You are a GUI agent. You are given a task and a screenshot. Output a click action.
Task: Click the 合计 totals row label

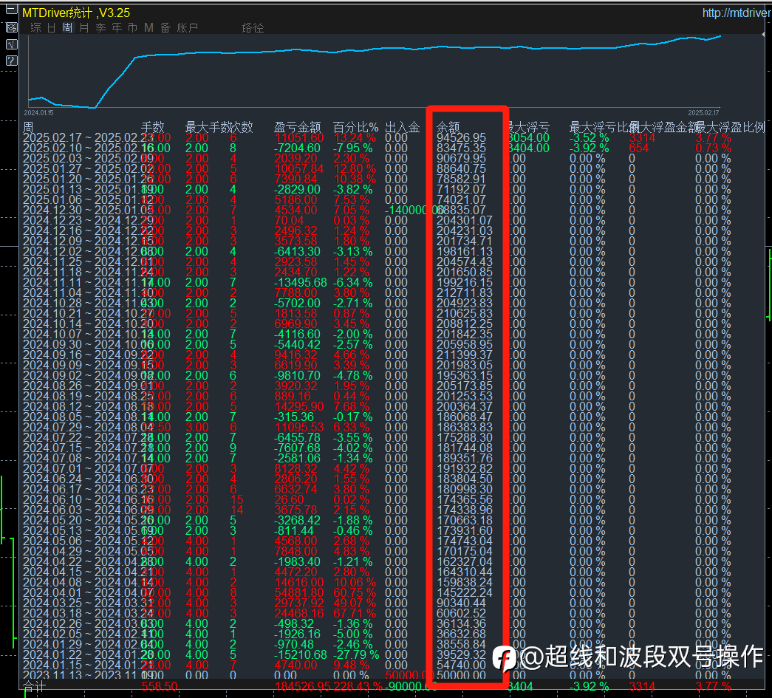pyautogui.click(x=34, y=687)
